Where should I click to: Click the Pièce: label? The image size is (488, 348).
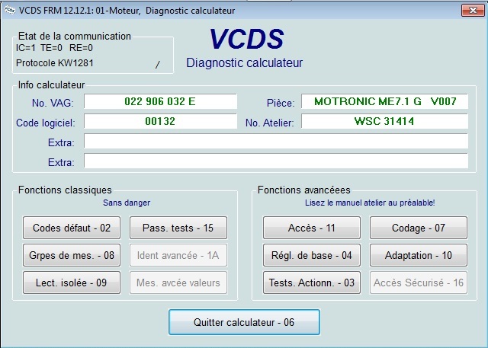pos(281,103)
